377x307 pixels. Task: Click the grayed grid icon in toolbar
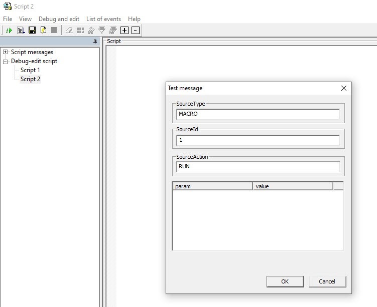[80, 30]
